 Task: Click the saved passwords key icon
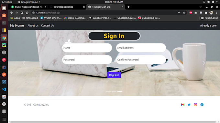pos(179,13)
